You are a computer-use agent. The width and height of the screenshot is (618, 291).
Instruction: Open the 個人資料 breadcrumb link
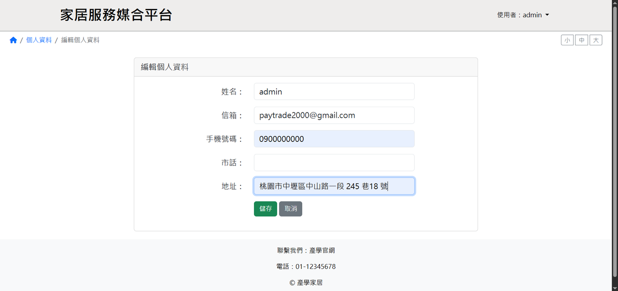point(39,40)
